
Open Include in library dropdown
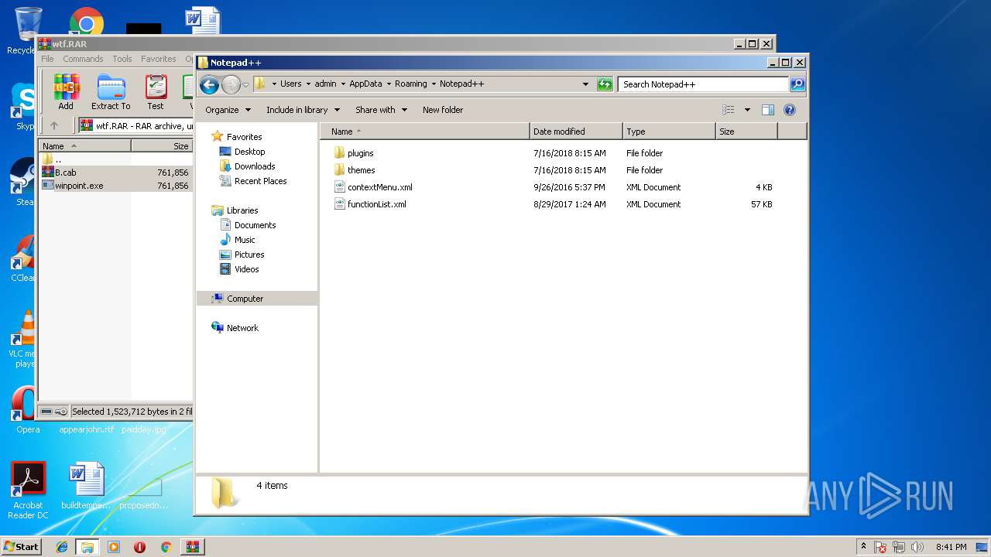click(x=303, y=110)
